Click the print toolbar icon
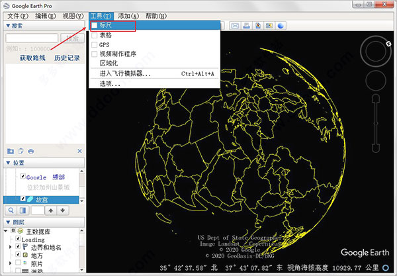The width and height of the screenshot is (397, 276). (246, 26)
